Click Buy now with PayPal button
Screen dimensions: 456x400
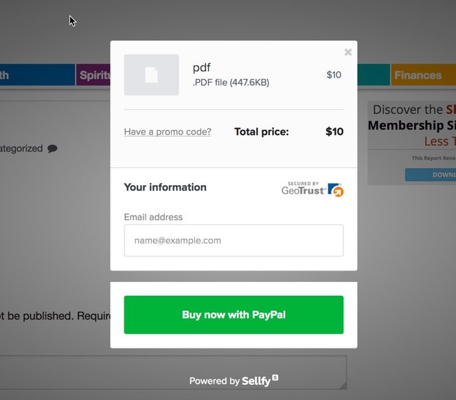(233, 315)
